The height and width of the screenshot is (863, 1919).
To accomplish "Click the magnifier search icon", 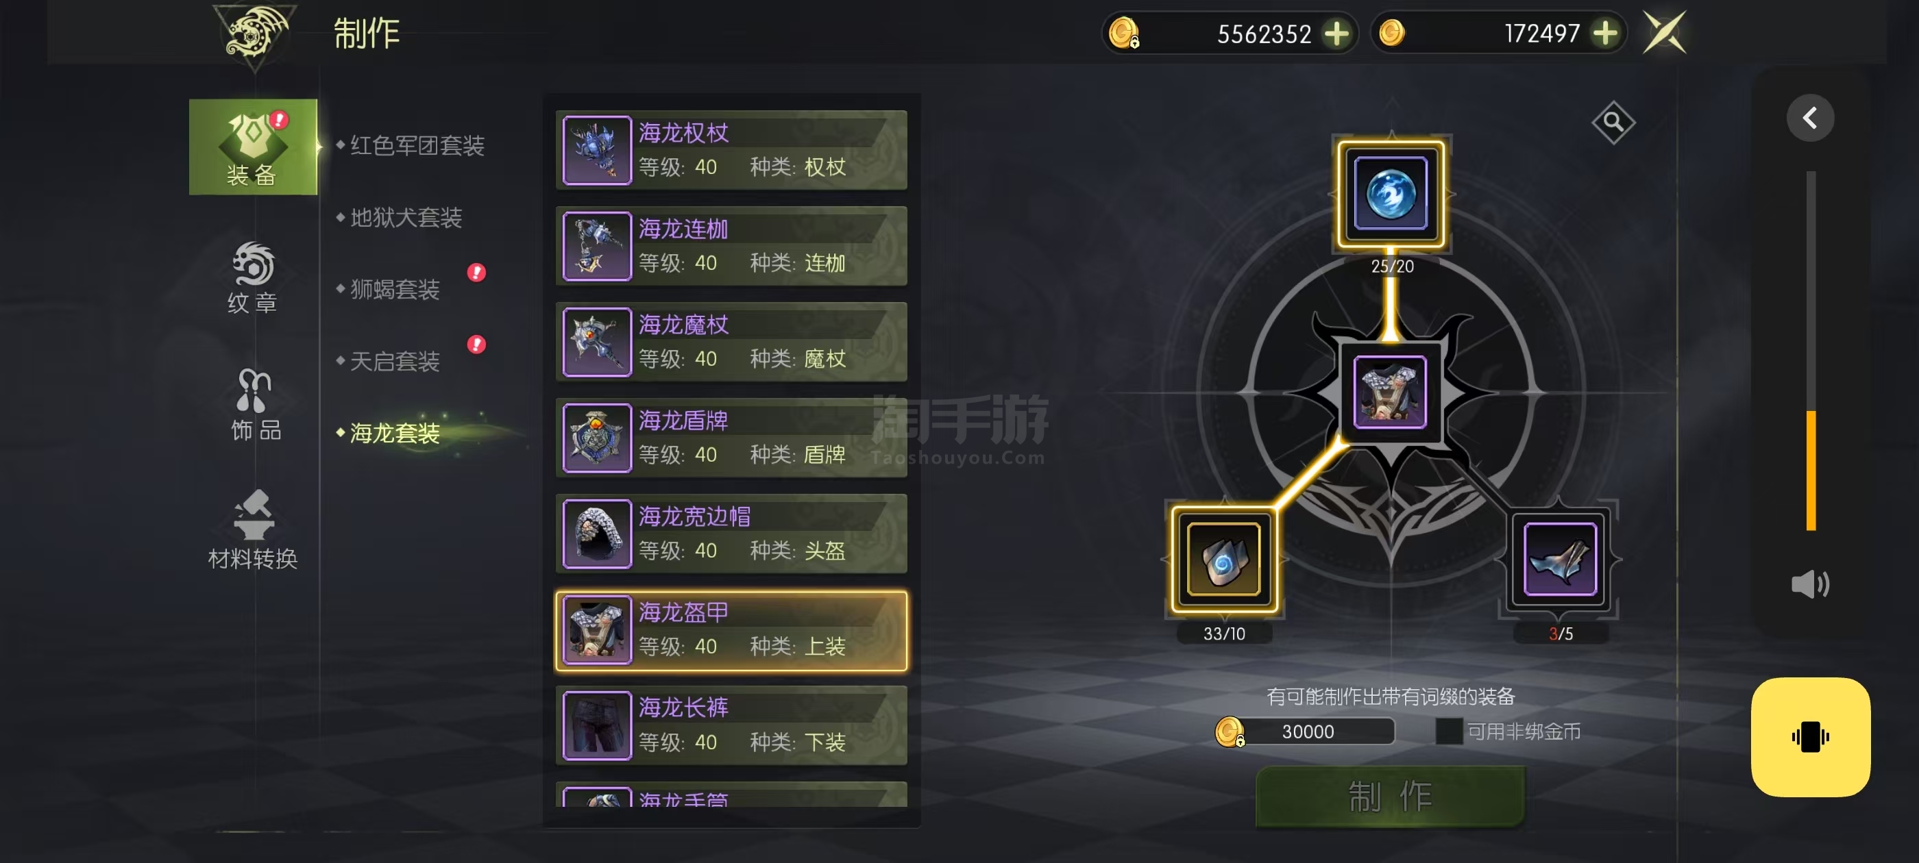I will [x=1612, y=121].
